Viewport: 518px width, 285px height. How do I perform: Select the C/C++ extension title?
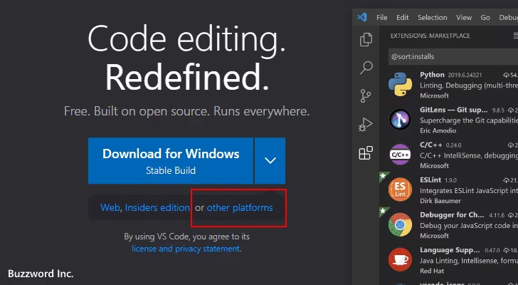[x=430, y=145]
